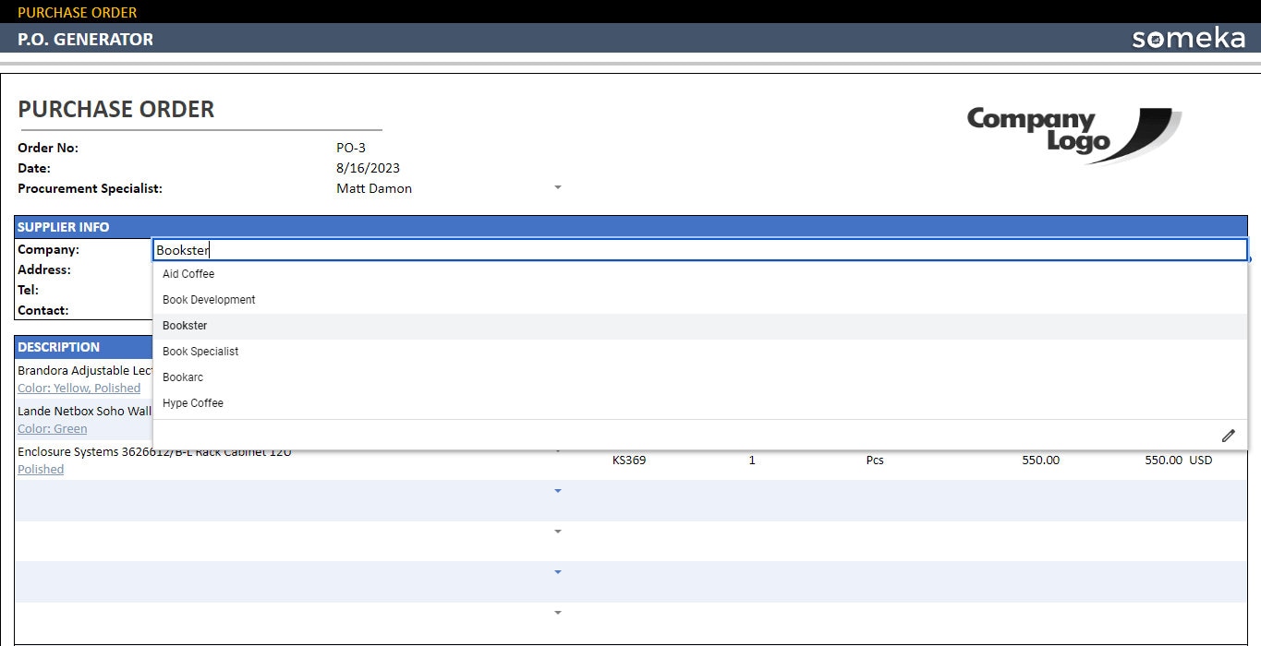Click the Someka logo in the header
The image size is (1261, 646).
tap(1188, 38)
